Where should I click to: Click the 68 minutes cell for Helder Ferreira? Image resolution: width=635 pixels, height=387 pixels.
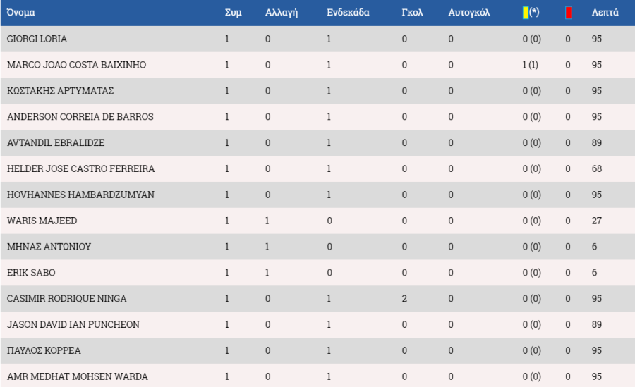point(596,168)
